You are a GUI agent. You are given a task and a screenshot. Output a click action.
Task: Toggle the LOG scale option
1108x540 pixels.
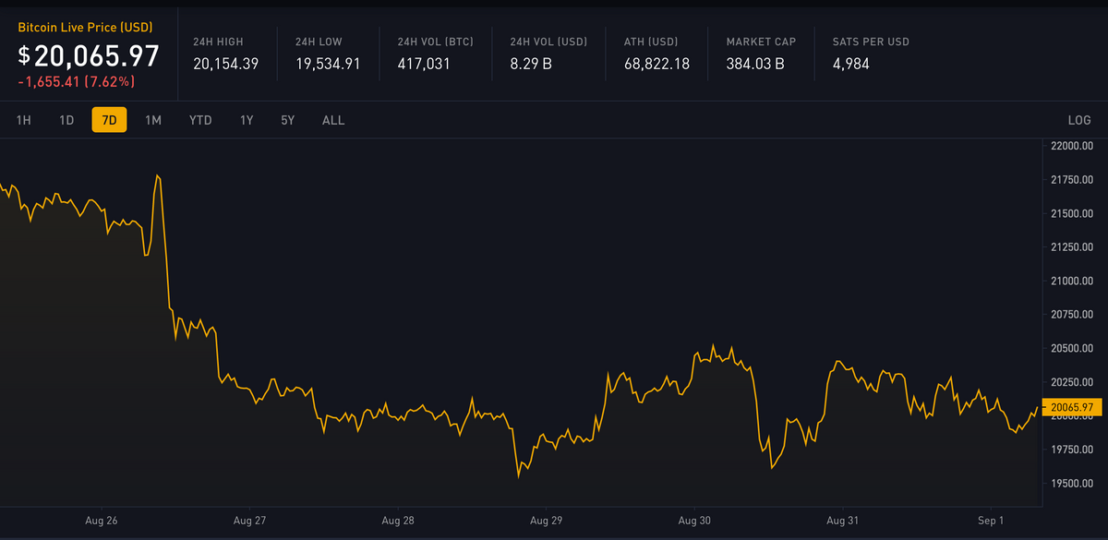1078,120
